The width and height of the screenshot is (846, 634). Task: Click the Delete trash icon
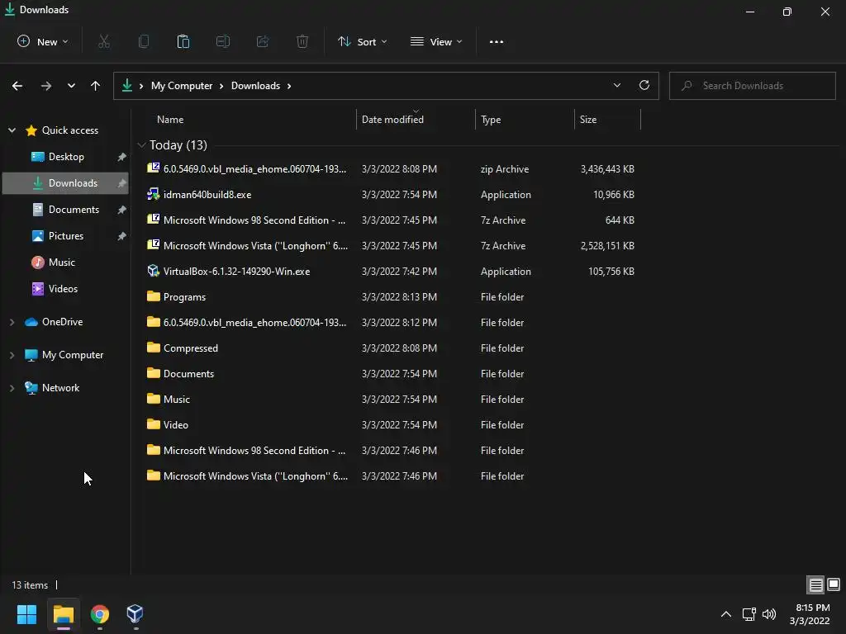click(302, 41)
